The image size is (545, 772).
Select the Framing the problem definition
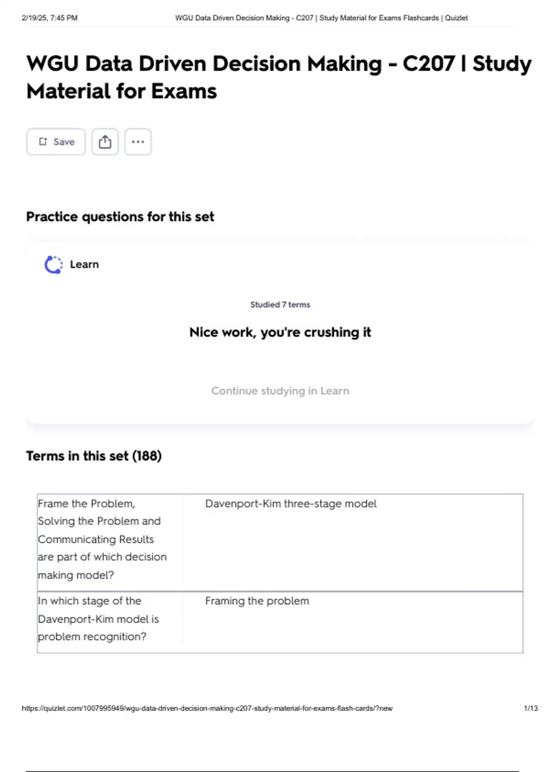click(x=257, y=601)
